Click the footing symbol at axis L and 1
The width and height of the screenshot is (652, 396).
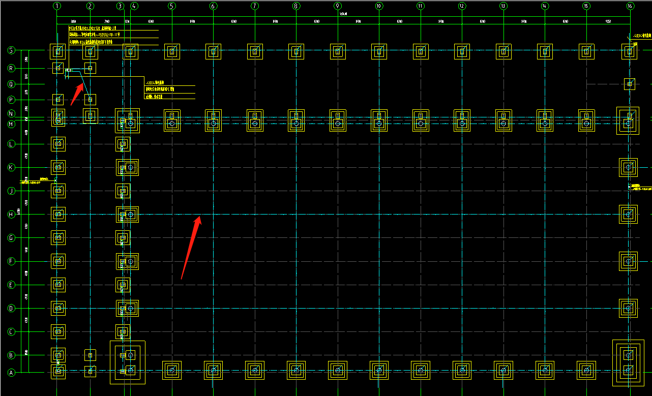58,144
